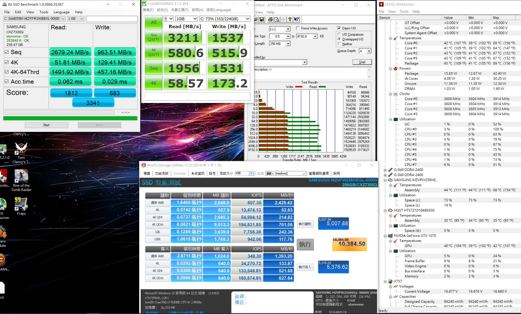The height and width of the screenshot is (314, 521).
Task: Open Rise of the Tomb Raider desktop shortcut
Action: click(21, 180)
